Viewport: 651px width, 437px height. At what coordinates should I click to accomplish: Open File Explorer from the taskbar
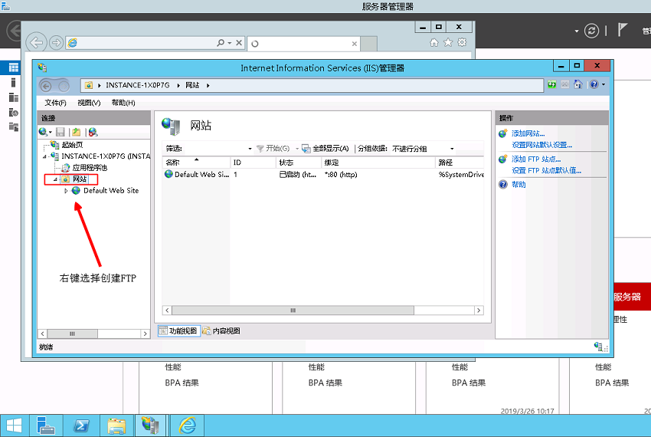[116, 426]
